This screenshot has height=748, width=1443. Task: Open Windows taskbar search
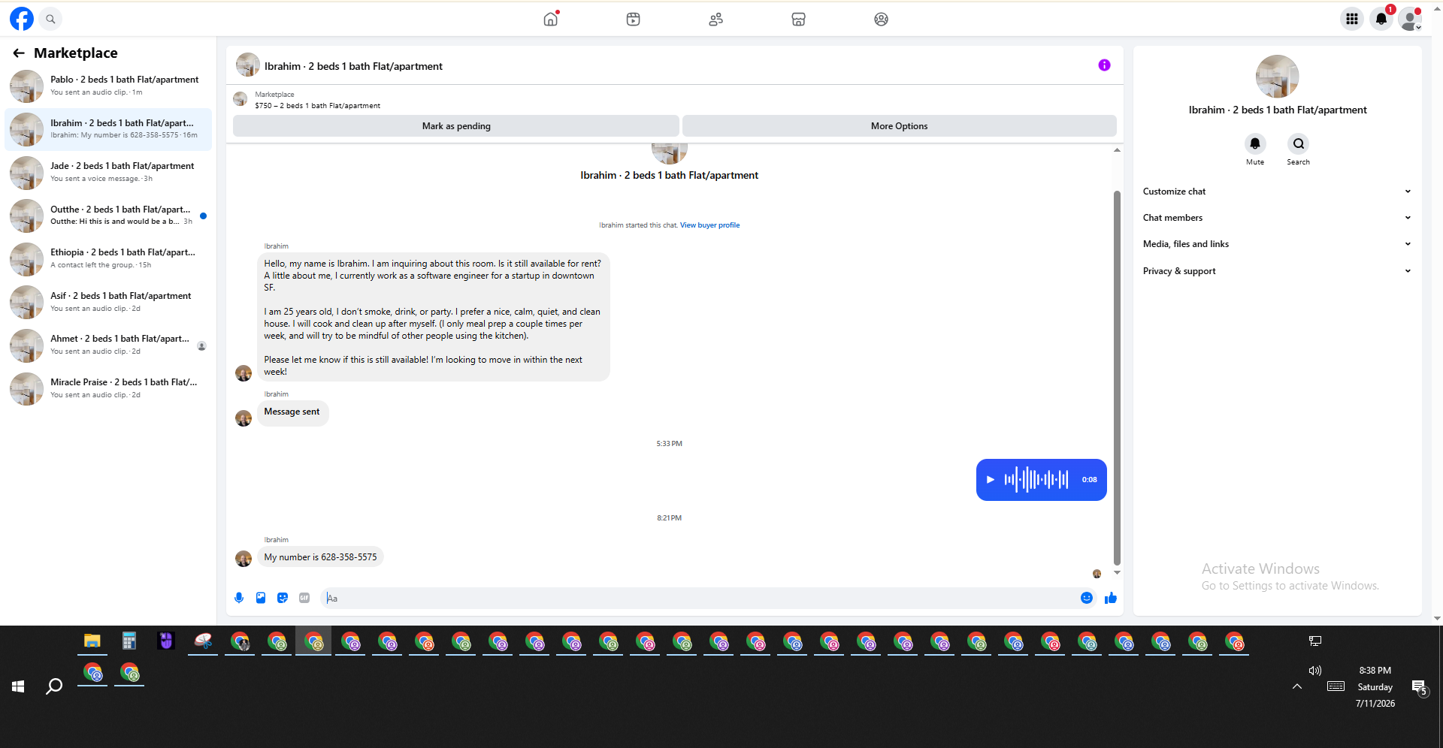pyautogui.click(x=54, y=686)
